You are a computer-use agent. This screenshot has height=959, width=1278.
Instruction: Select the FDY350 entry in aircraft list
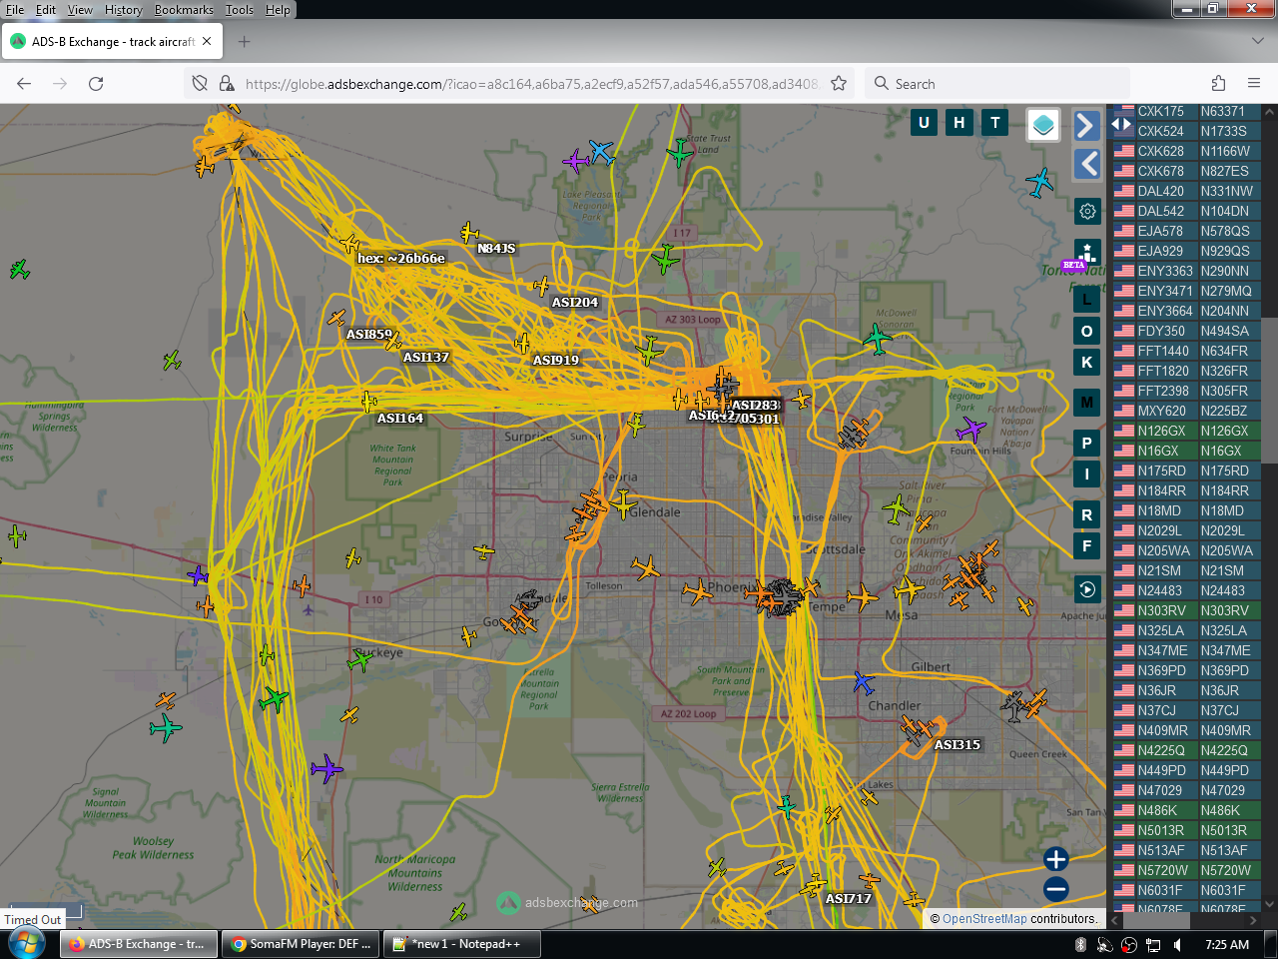point(1187,331)
